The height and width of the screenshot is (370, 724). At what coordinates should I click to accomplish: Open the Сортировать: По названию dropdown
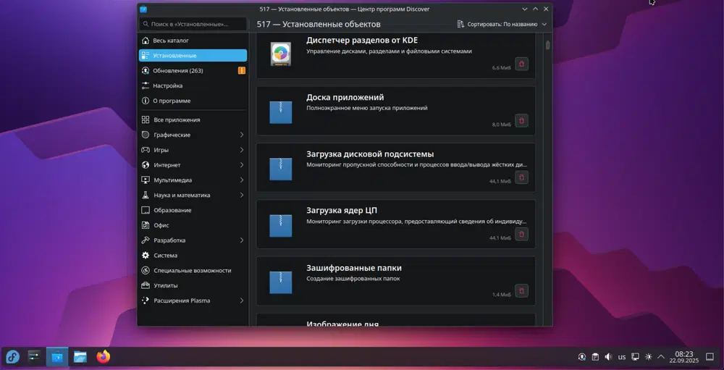(502, 24)
